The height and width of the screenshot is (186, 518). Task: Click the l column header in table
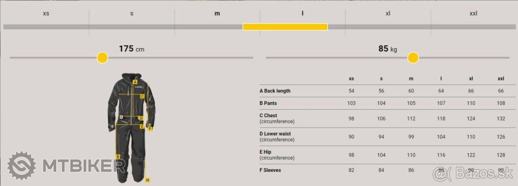[x=441, y=79]
